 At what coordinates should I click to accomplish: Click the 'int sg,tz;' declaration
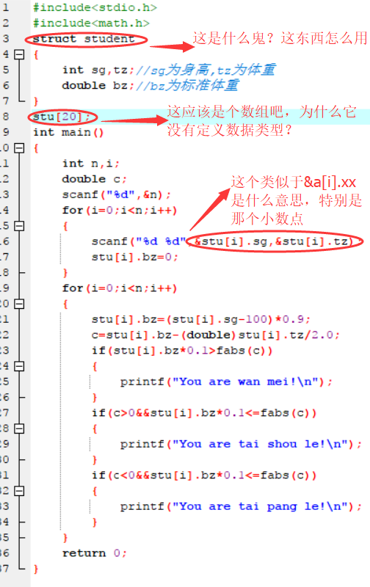point(98,70)
